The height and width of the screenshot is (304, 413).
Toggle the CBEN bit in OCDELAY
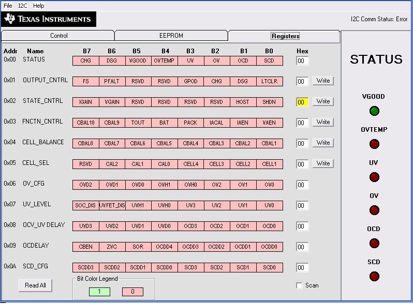tap(86, 247)
